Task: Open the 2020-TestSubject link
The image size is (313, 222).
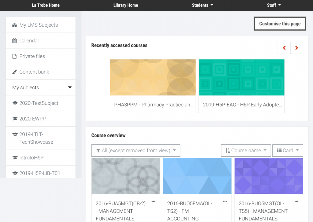Action: click(x=39, y=103)
